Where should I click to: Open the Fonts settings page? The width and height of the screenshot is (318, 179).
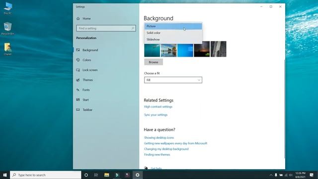point(86,89)
